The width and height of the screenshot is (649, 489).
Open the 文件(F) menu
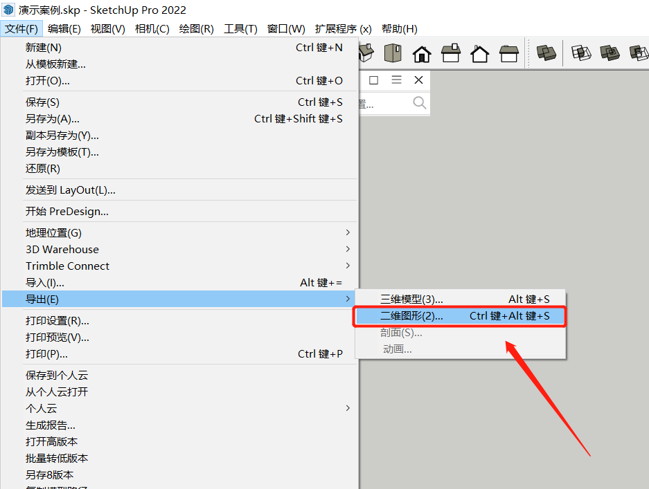coord(21,29)
